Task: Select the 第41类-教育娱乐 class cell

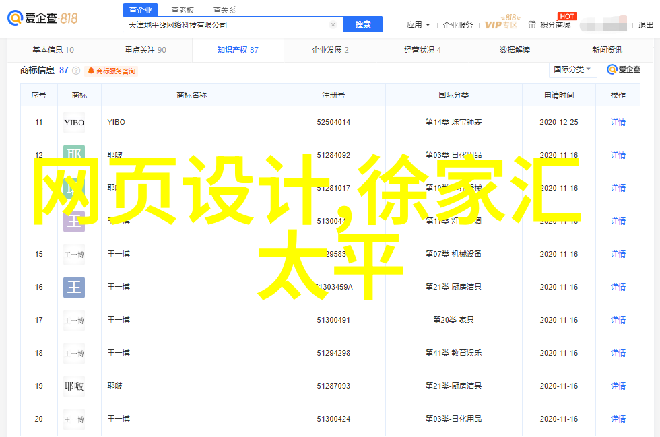Action: coord(454,353)
